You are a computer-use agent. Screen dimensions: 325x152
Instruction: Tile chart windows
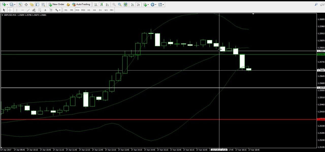click(x=125, y=4)
